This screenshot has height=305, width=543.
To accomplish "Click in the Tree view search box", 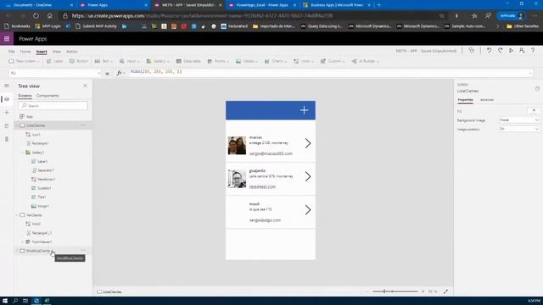I will click(53, 105).
